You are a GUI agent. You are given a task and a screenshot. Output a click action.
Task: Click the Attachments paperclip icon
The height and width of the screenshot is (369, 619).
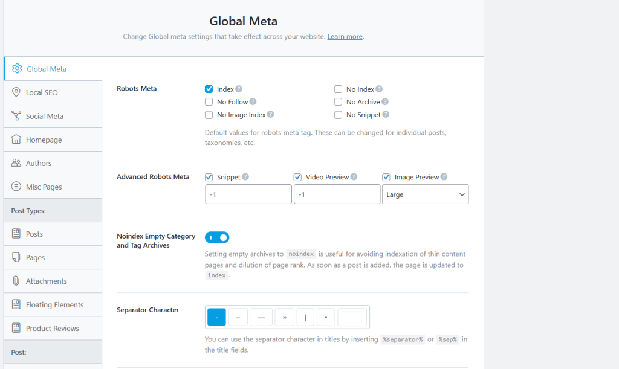pos(16,281)
